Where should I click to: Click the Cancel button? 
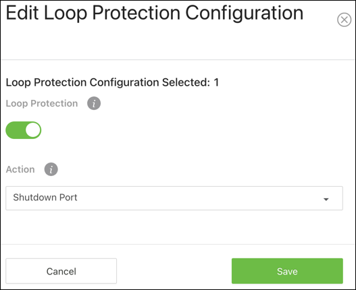point(61,271)
